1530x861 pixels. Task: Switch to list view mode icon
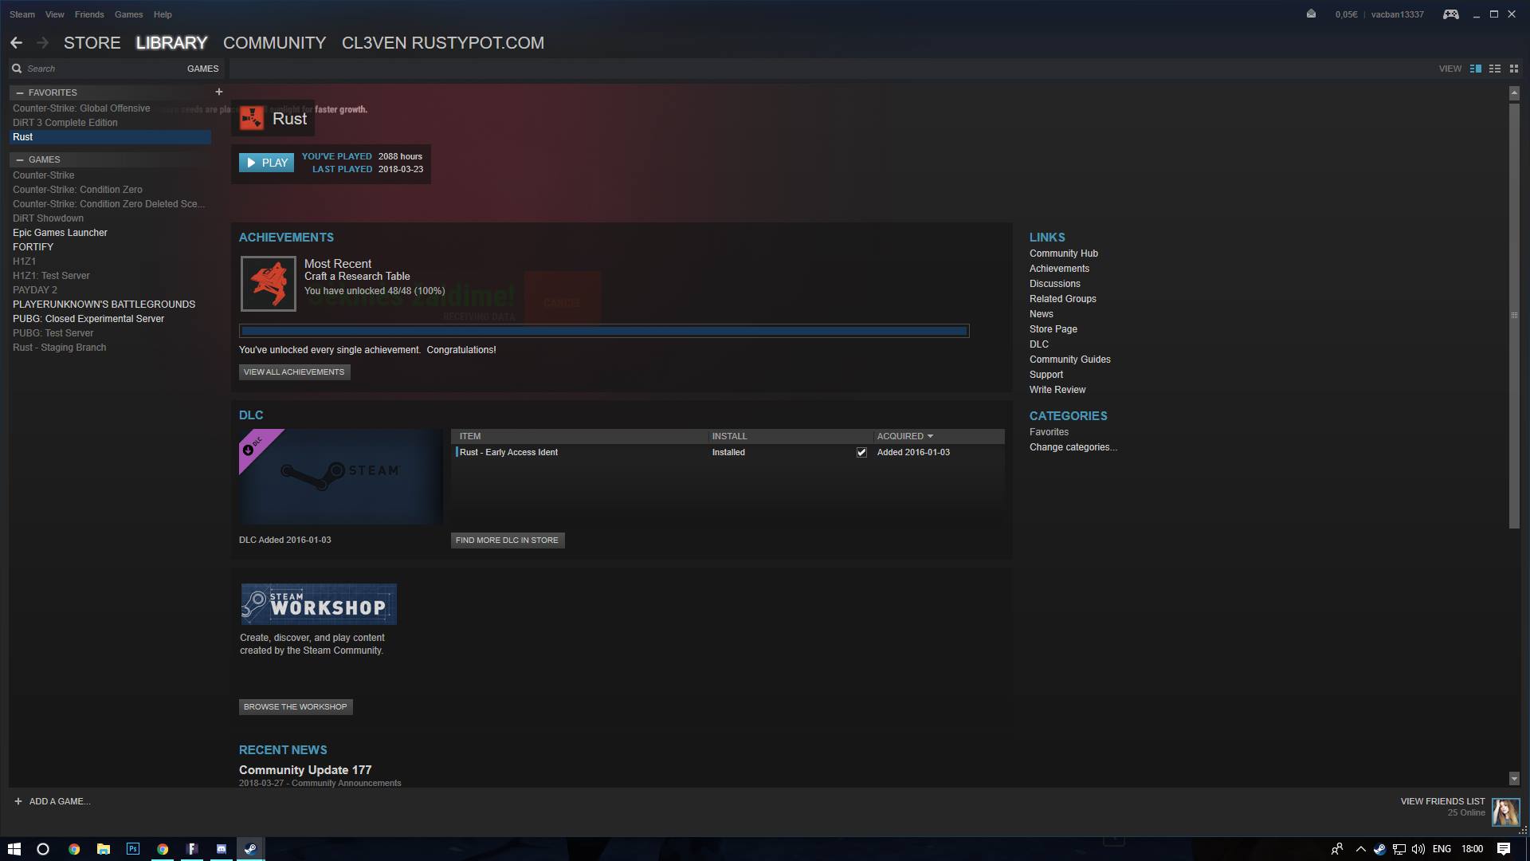pyautogui.click(x=1495, y=69)
